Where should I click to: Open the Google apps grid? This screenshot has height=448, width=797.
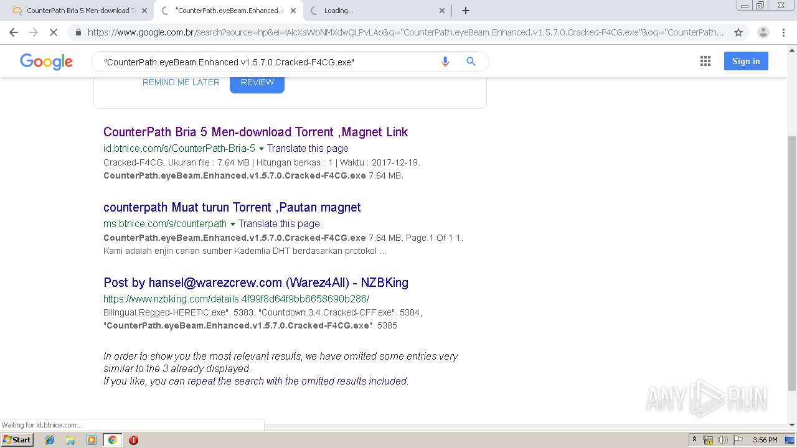point(705,61)
